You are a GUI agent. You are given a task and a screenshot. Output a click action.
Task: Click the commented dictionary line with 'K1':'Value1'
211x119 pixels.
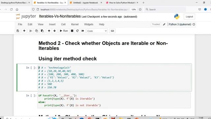(x=76, y=77)
